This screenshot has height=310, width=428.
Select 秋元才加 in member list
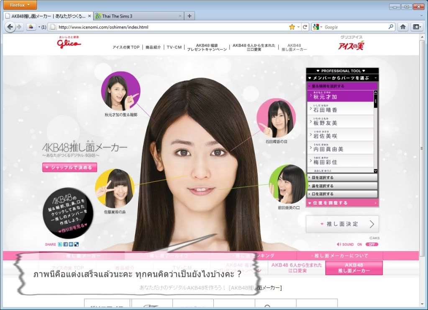click(x=340, y=96)
